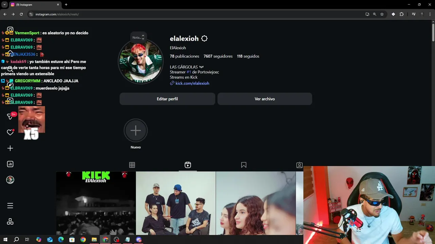The image size is (435, 244).
Task: Open OBS Studio from the taskbar
Action: point(117,240)
